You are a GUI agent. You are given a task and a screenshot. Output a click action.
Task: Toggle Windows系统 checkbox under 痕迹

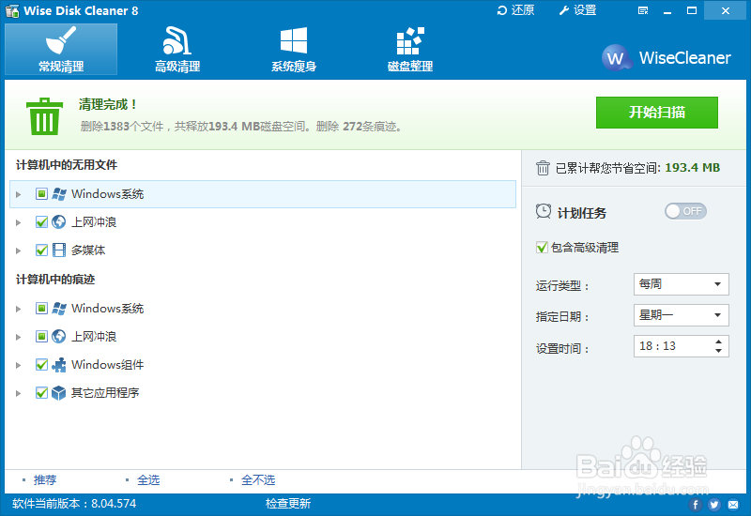tap(41, 309)
